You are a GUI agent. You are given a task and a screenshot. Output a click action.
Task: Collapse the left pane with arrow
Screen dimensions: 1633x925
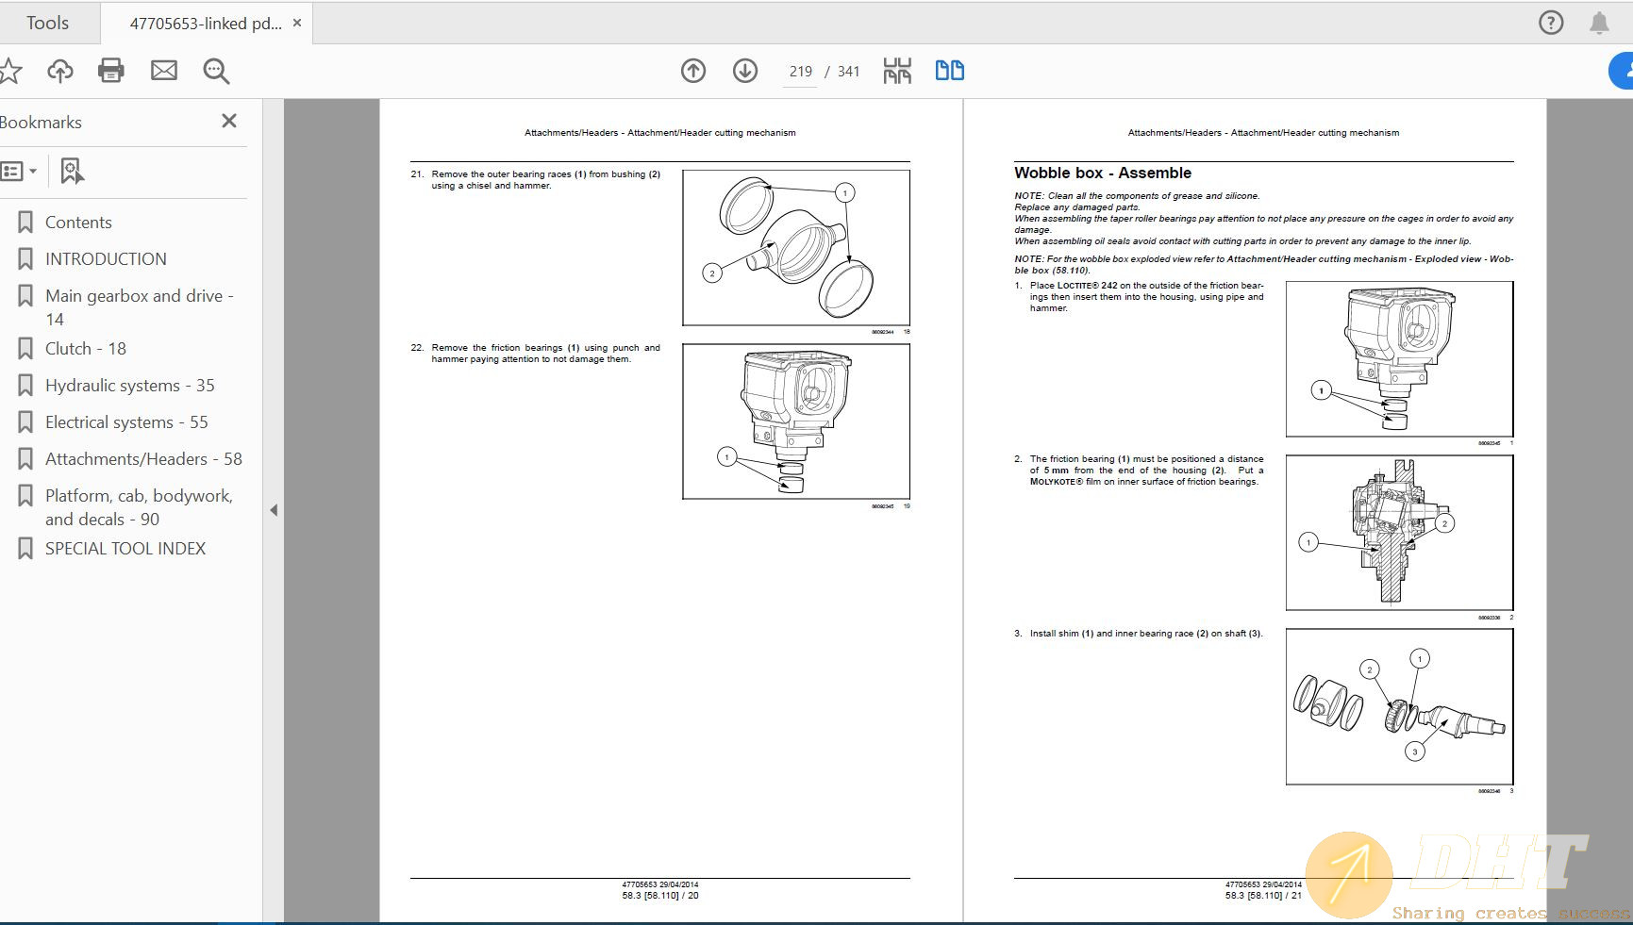[274, 510]
